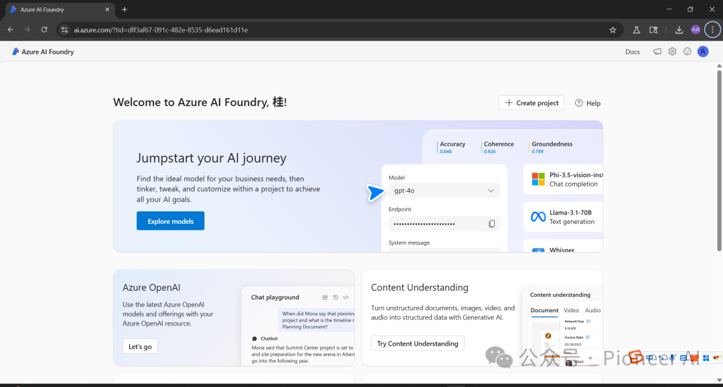Click the page vertical scrollbar thumb
This screenshot has height=387, width=723.
coord(719,160)
